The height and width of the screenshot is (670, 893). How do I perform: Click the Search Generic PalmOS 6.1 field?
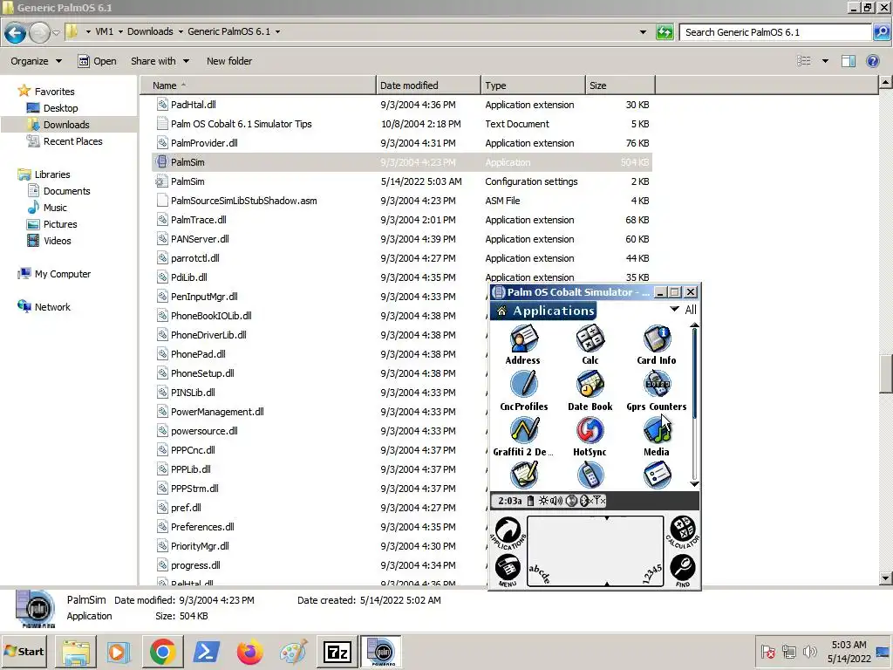tap(775, 32)
